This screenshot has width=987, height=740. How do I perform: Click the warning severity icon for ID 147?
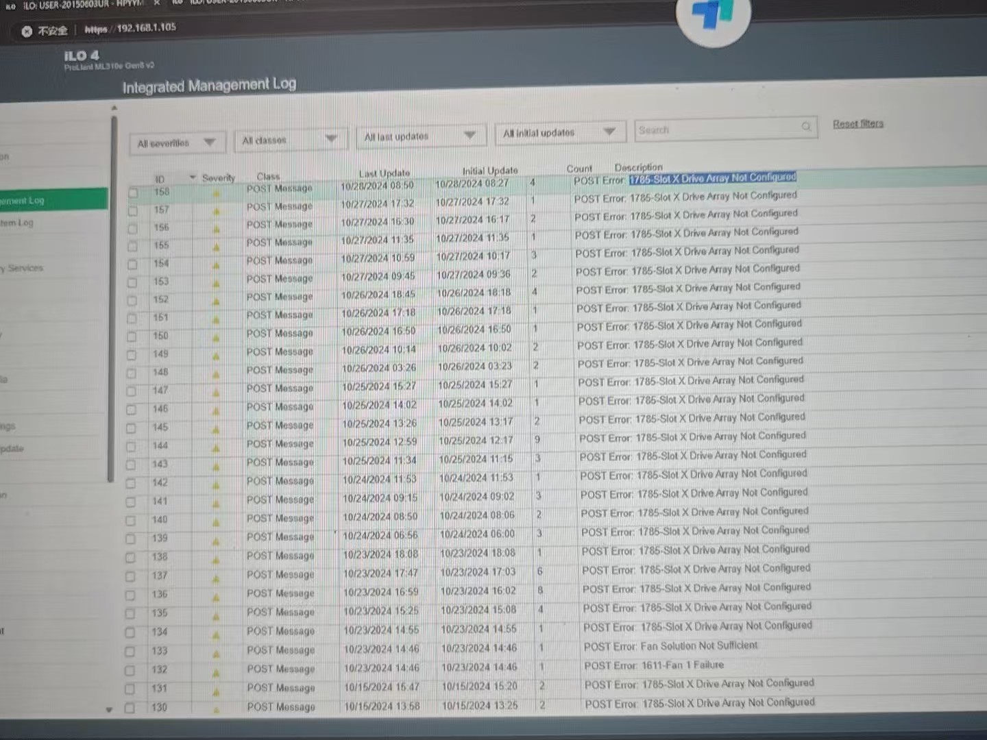tap(217, 393)
